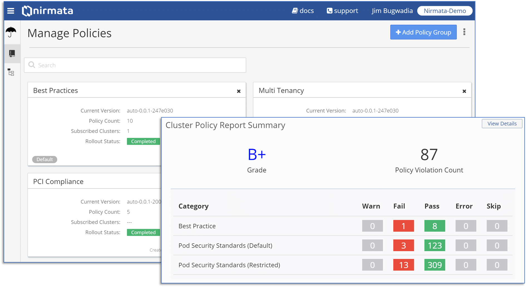Click Best Practice warn count 0

click(x=372, y=226)
